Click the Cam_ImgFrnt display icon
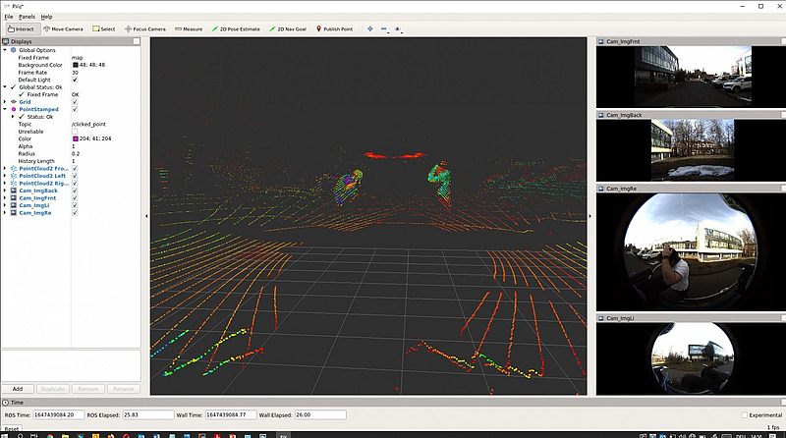 tap(14, 198)
